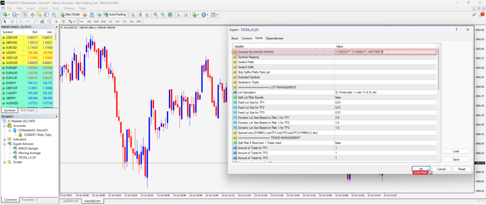Viewport: 486px width, 205px height.
Task: Open the periodicity clock dropdown
Action: pyautogui.click(x=205, y=15)
